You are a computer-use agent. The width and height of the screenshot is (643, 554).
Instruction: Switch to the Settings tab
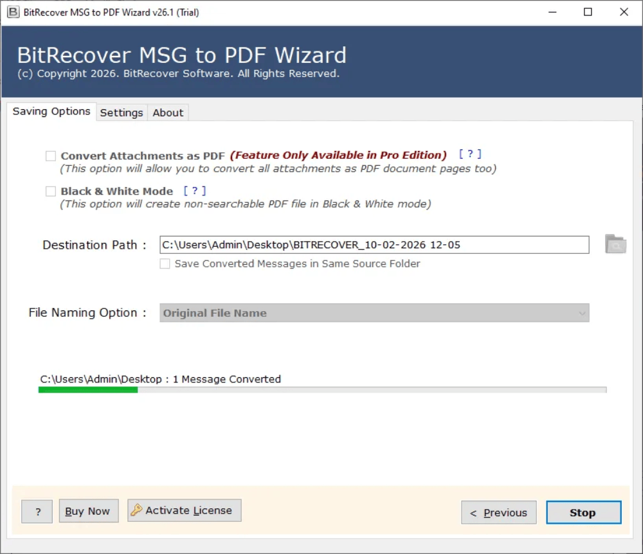122,112
